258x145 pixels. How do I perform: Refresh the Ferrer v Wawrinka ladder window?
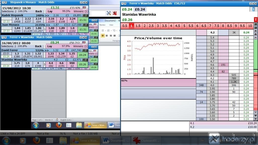(250, 4)
